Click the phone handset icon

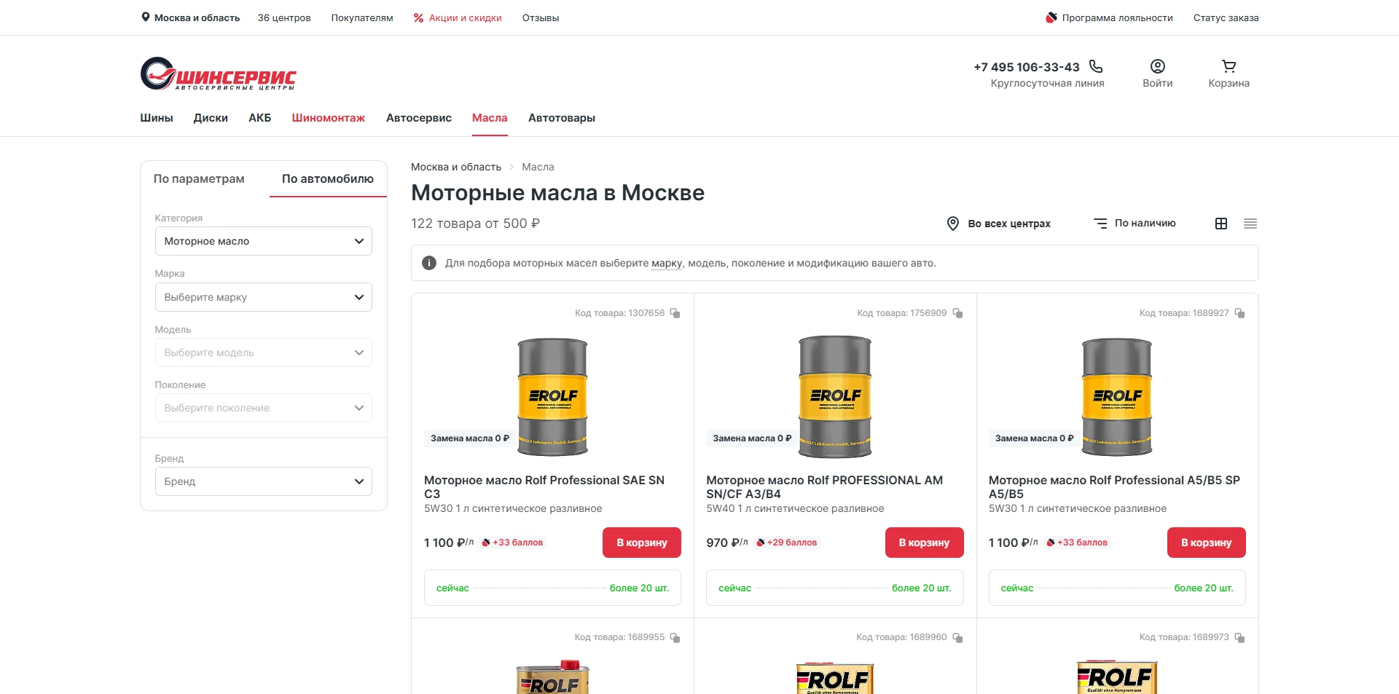(1096, 66)
